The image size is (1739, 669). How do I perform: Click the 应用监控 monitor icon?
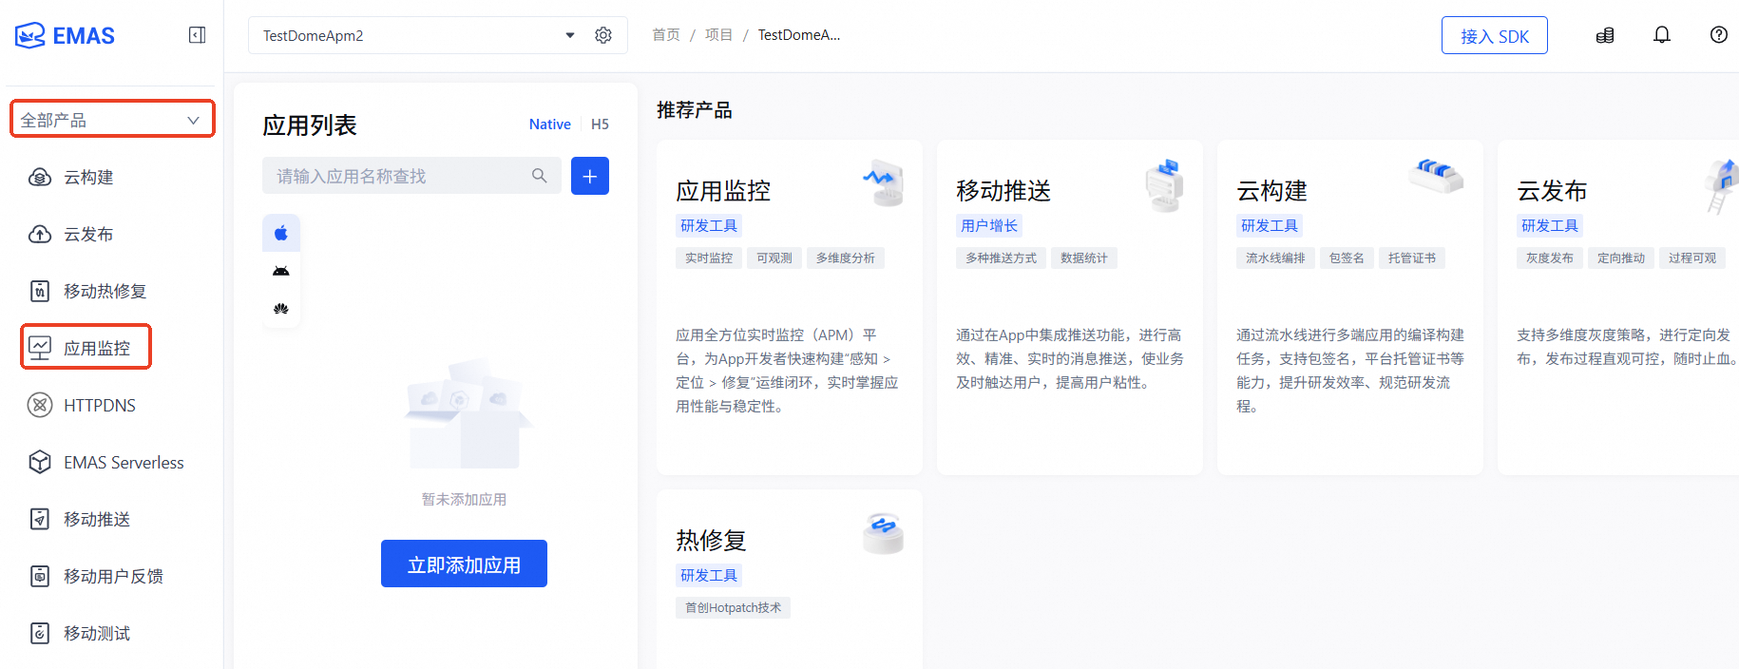point(40,348)
